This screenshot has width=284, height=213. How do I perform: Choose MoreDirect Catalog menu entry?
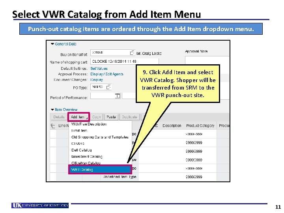click(100, 157)
